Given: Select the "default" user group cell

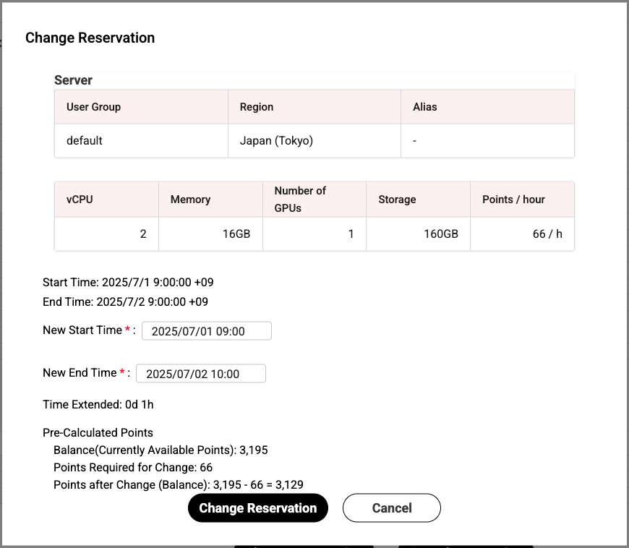Looking at the screenshot, I should tap(85, 141).
